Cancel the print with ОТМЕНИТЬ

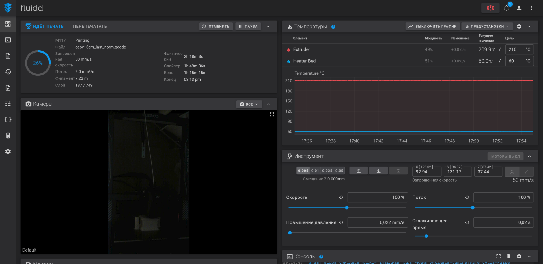tap(216, 26)
